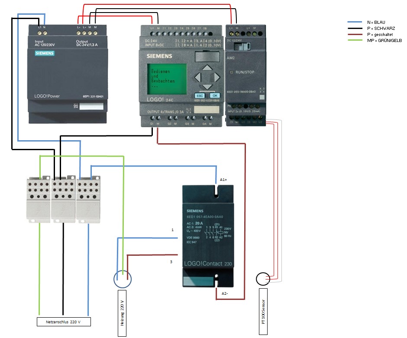Click the RUN/STOP indicator on AM2 module

[x=232, y=72]
